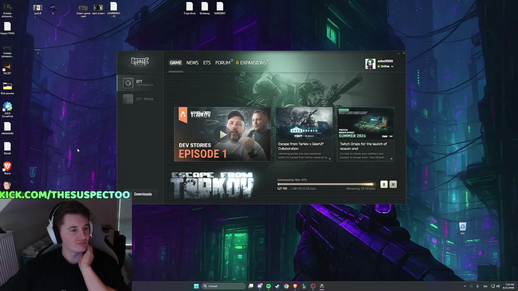Select the Kappa ITEMS desktop file
518x291 pixels.
click(x=7, y=29)
